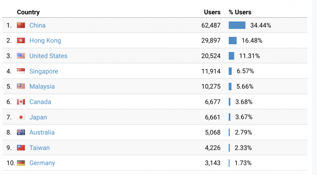
Task: Click the United States flag icon
Action: click(x=21, y=56)
